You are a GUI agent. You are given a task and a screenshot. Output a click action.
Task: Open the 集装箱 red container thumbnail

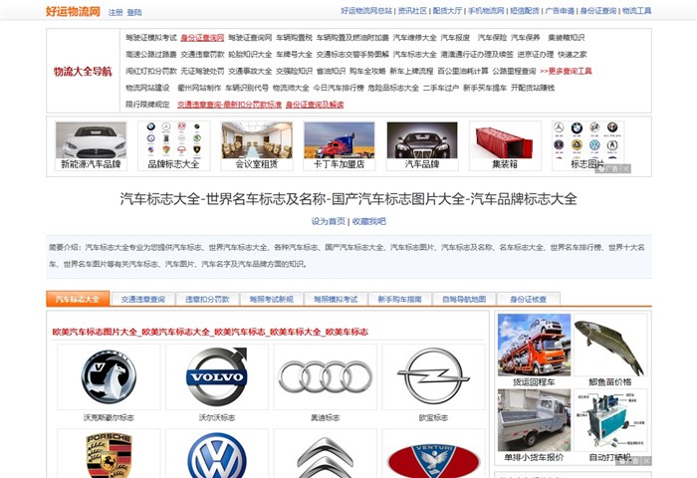(x=505, y=140)
